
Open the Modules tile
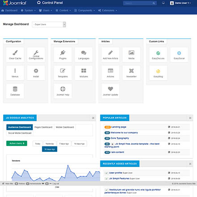pyautogui.click(x=84, y=73)
